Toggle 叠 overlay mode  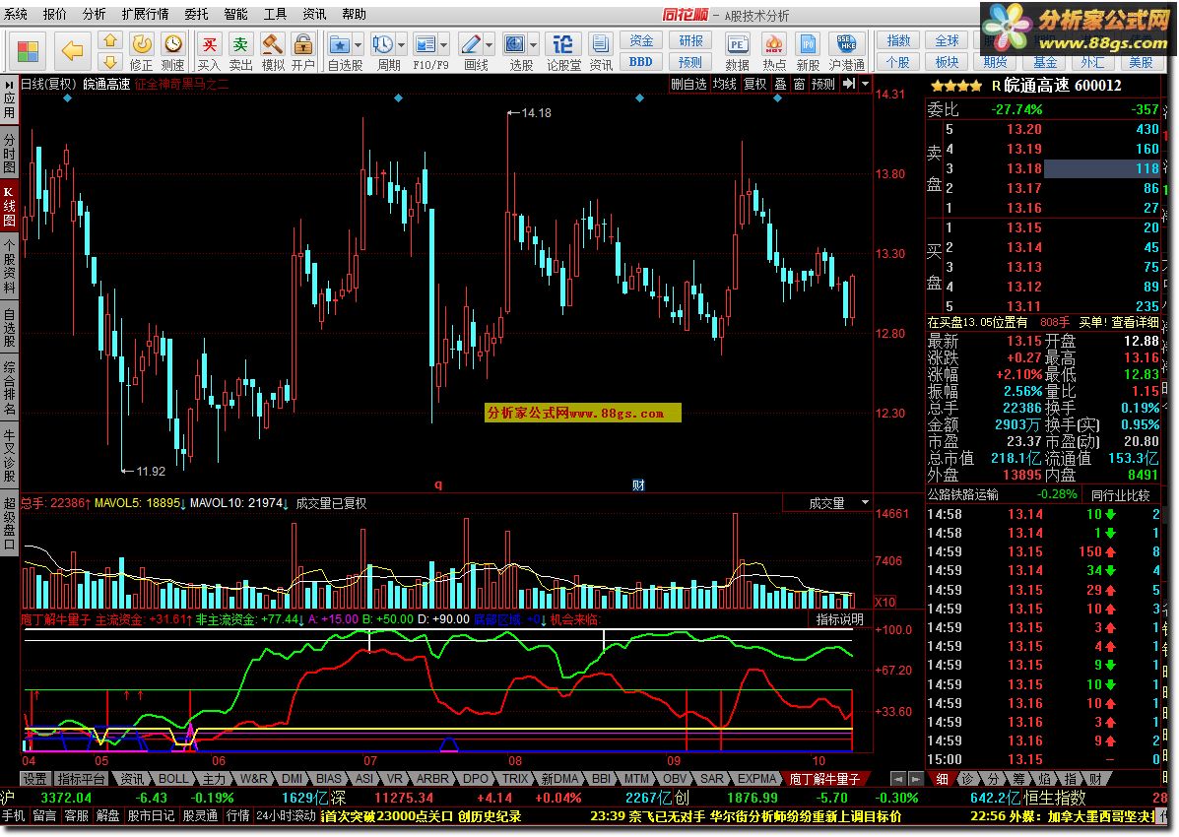[x=780, y=84]
